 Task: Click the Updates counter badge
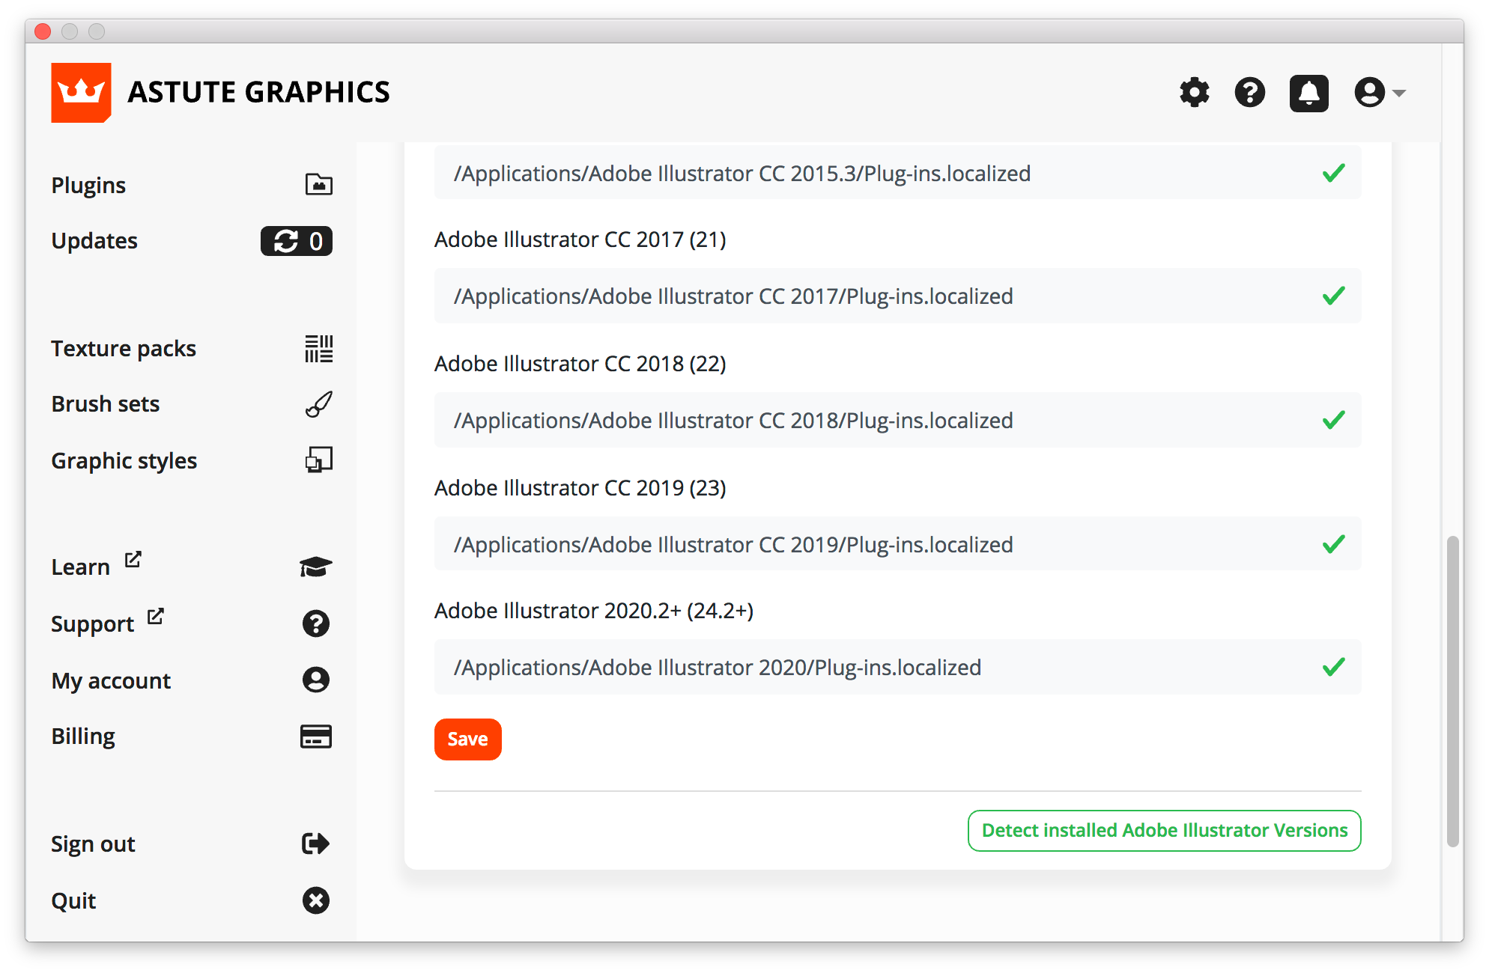(297, 241)
